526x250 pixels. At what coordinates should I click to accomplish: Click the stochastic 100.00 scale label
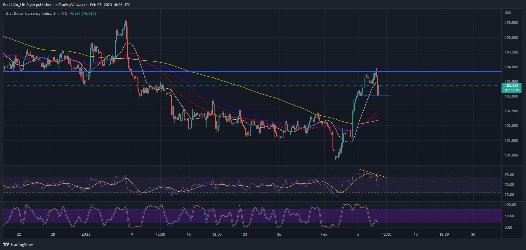(x=510, y=205)
